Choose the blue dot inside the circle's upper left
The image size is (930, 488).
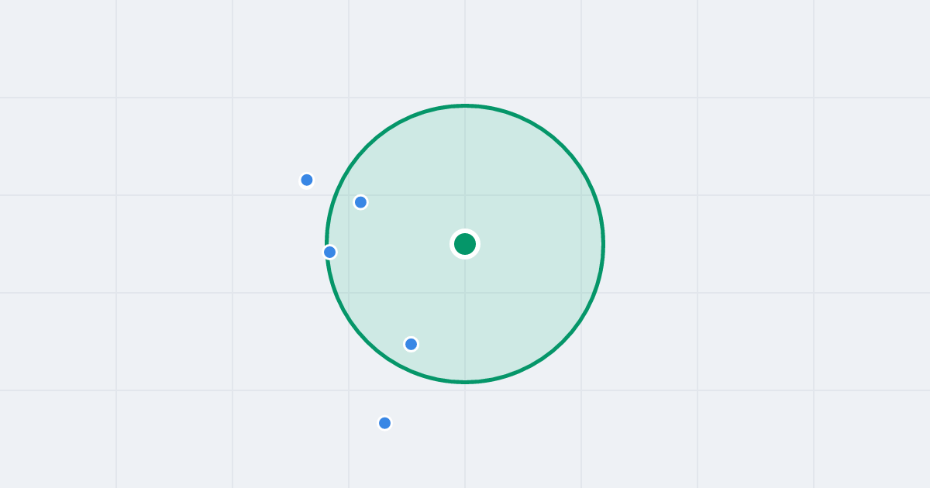tap(360, 202)
